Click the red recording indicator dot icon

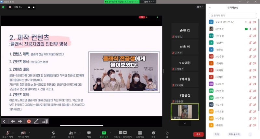[10, 7]
